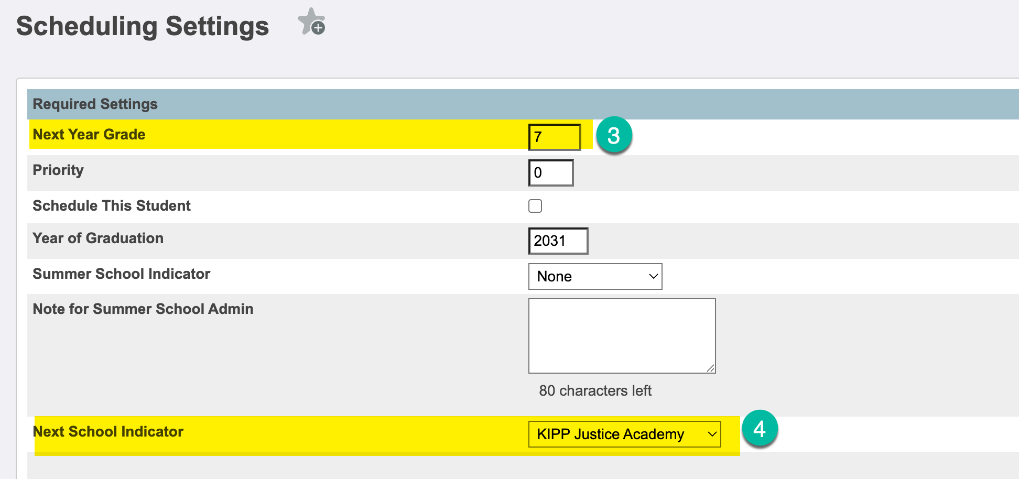Focus the Next Year Grade field
The width and height of the screenshot is (1019, 479).
(554, 137)
